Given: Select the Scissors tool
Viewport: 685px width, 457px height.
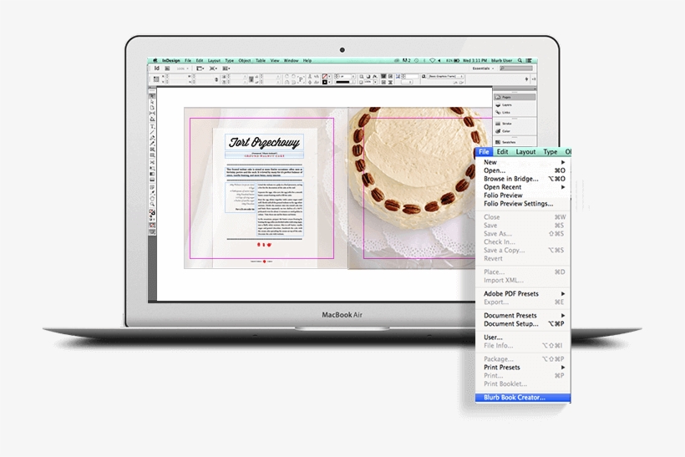Looking at the screenshot, I should (152, 162).
